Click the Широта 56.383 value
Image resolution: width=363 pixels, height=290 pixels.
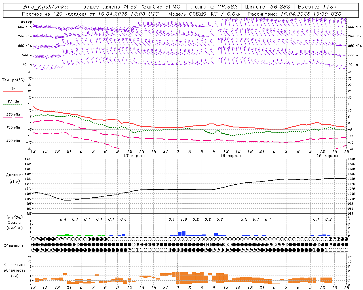280,7
